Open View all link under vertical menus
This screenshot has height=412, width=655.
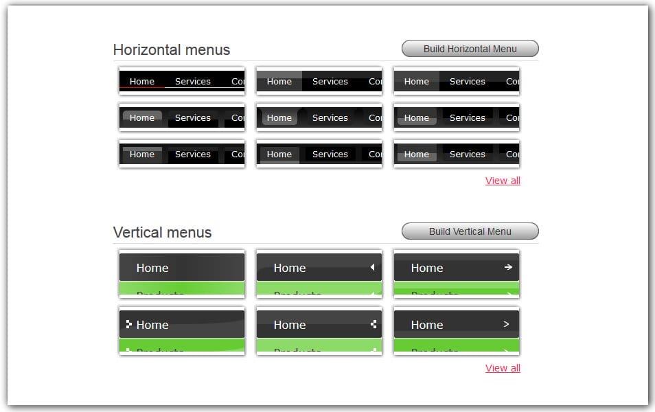(x=502, y=368)
